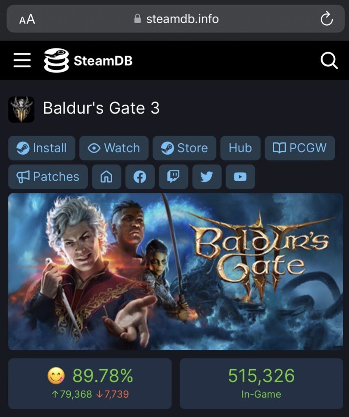Tap the Baldur's Gate 3 app icon
Image resolution: width=349 pixels, height=417 pixels.
21,109
